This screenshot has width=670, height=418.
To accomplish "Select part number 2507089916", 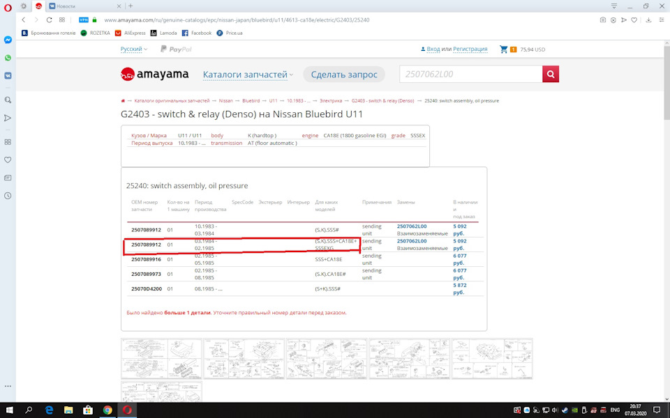I will pos(146,259).
